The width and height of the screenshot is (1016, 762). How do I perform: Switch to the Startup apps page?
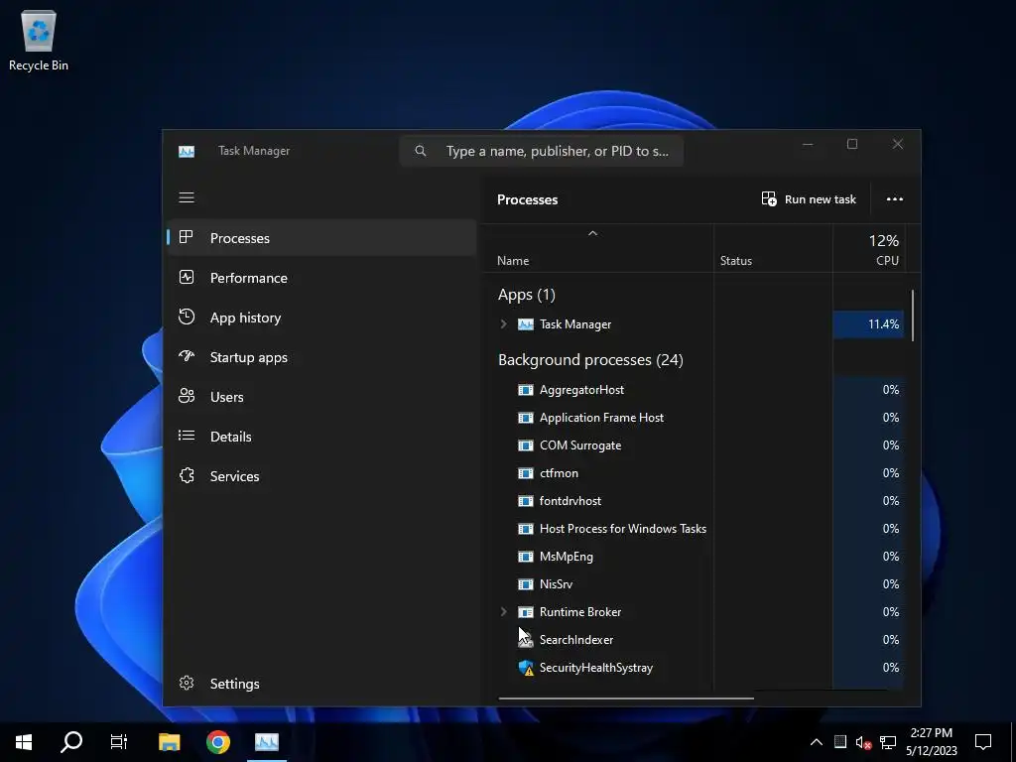tap(322, 357)
